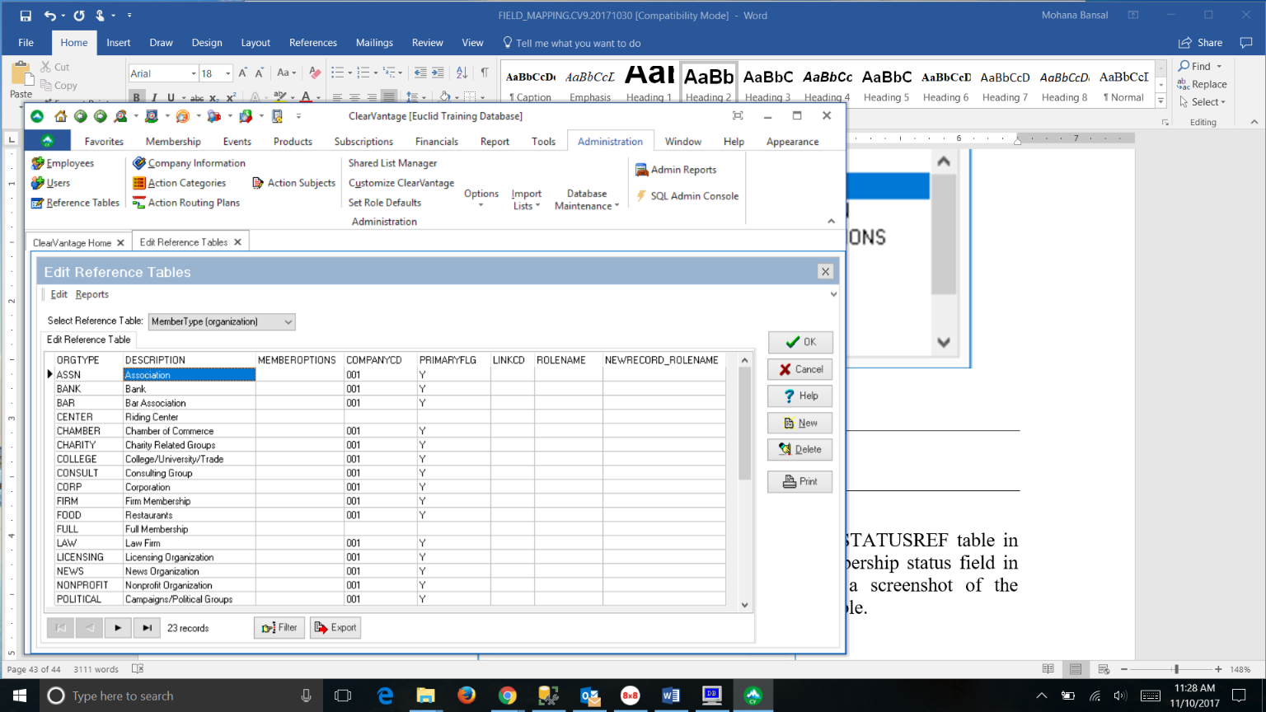This screenshot has width=1266, height=712.
Task: Open Outlook from the taskbar
Action: (590, 696)
